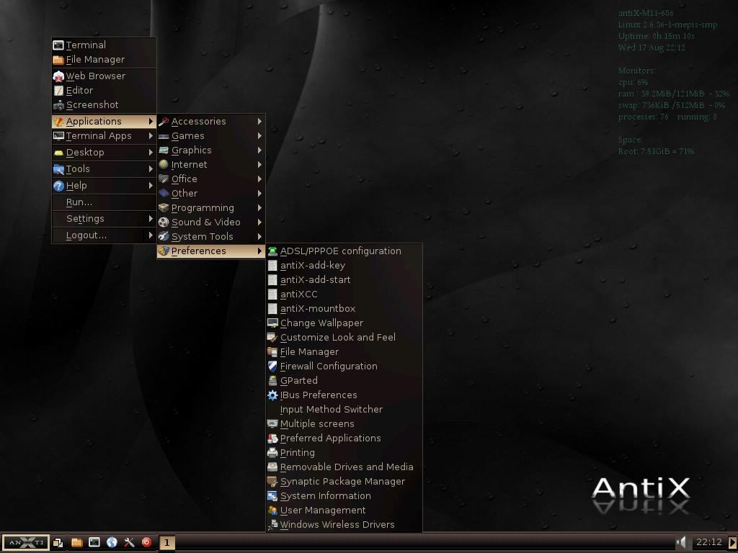Click the Preferred Applications icon
The height and width of the screenshot is (553, 738).
coord(272,439)
